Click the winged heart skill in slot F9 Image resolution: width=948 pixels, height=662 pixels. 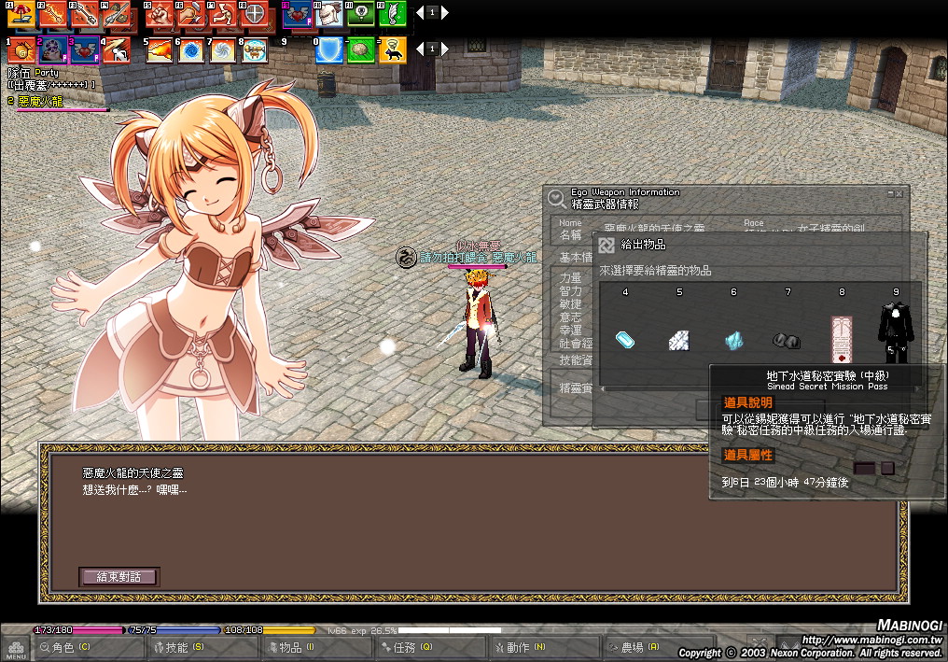pos(298,13)
